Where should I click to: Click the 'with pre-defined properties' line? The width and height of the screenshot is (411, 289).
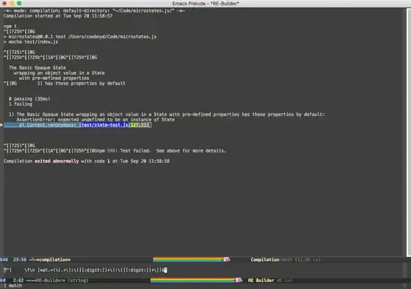click(54, 79)
